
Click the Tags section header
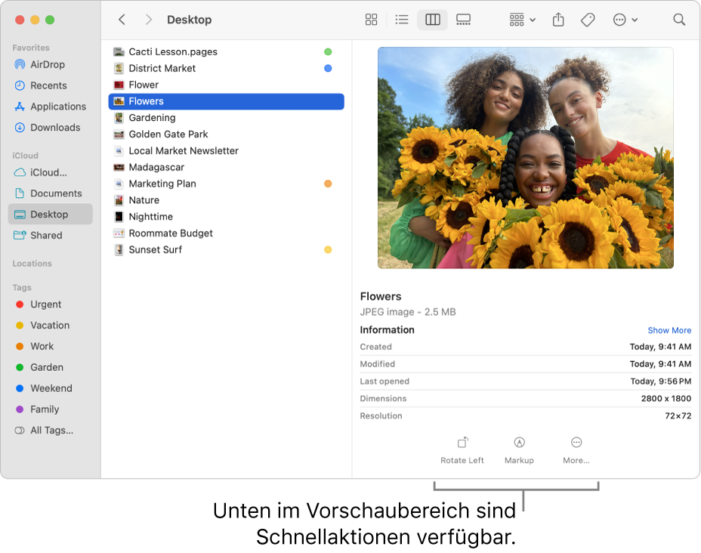coord(22,287)
